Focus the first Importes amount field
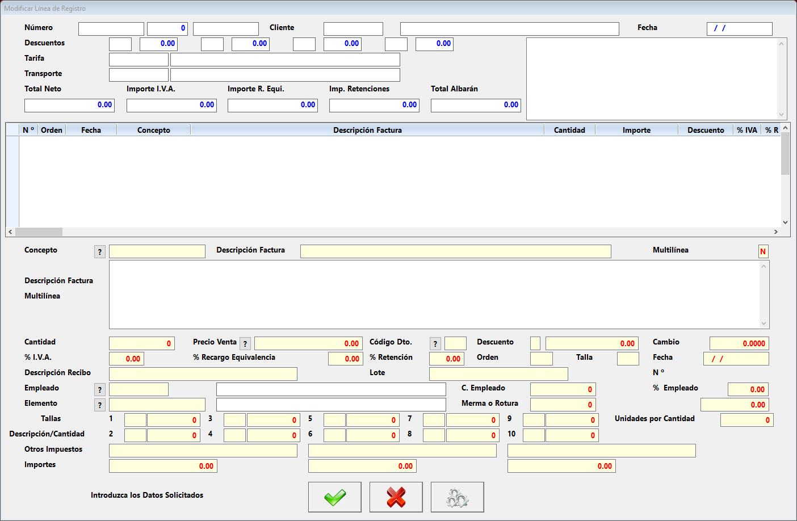This screenshot has width=797, height=521. [x=163, y=466]
